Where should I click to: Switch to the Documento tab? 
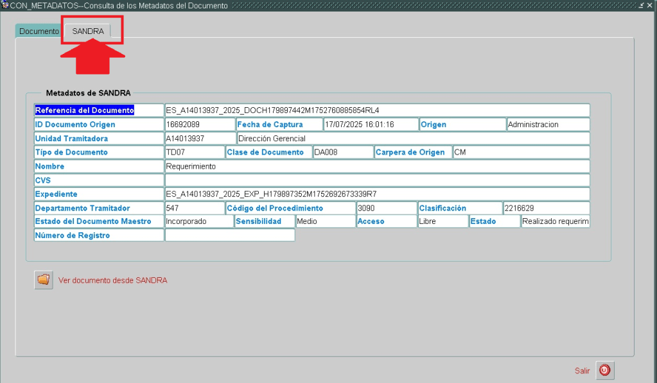[x=39, y=31]
